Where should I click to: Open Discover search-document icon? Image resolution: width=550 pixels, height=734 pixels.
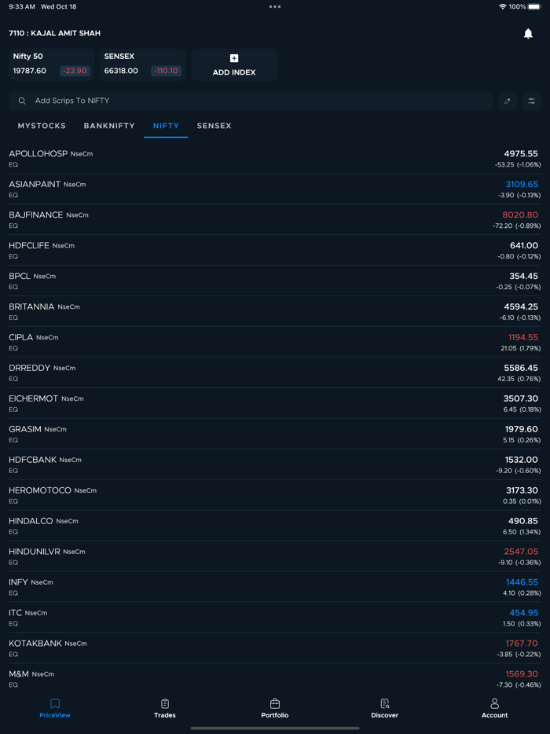point(385,703)
